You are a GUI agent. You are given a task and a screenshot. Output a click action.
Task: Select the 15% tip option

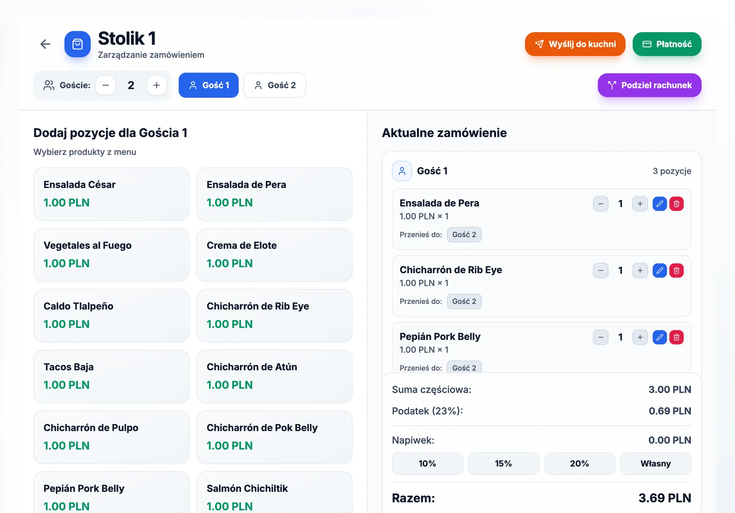pyautogui.click(x=503, y=464)
